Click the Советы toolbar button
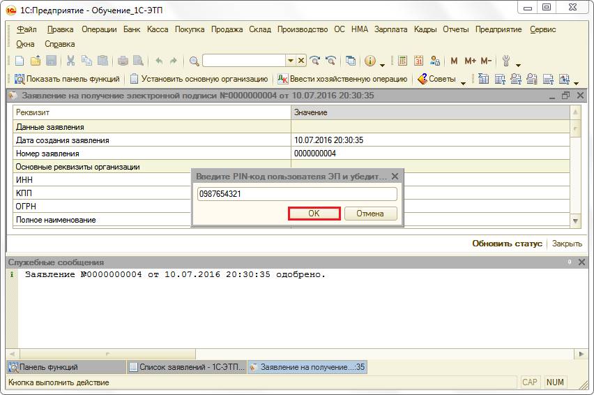This screenshot has width=594, height=395. [437, 79]
